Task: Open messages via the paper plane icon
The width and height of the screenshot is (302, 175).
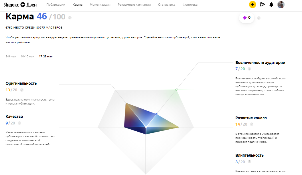Action: (262, 4)
